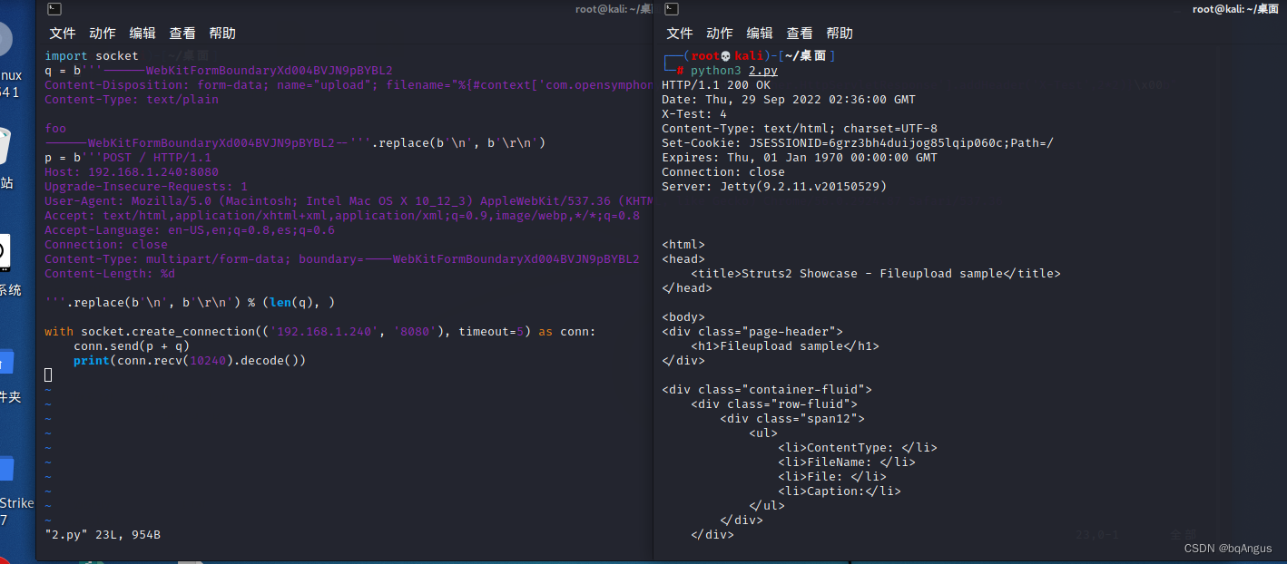Image resolution: width=1287 pixels, height=564 pixels.
Task: Click the '"2.py" 23L, 954B' status line
Action: pyautogui.click(x=103, y=535)
